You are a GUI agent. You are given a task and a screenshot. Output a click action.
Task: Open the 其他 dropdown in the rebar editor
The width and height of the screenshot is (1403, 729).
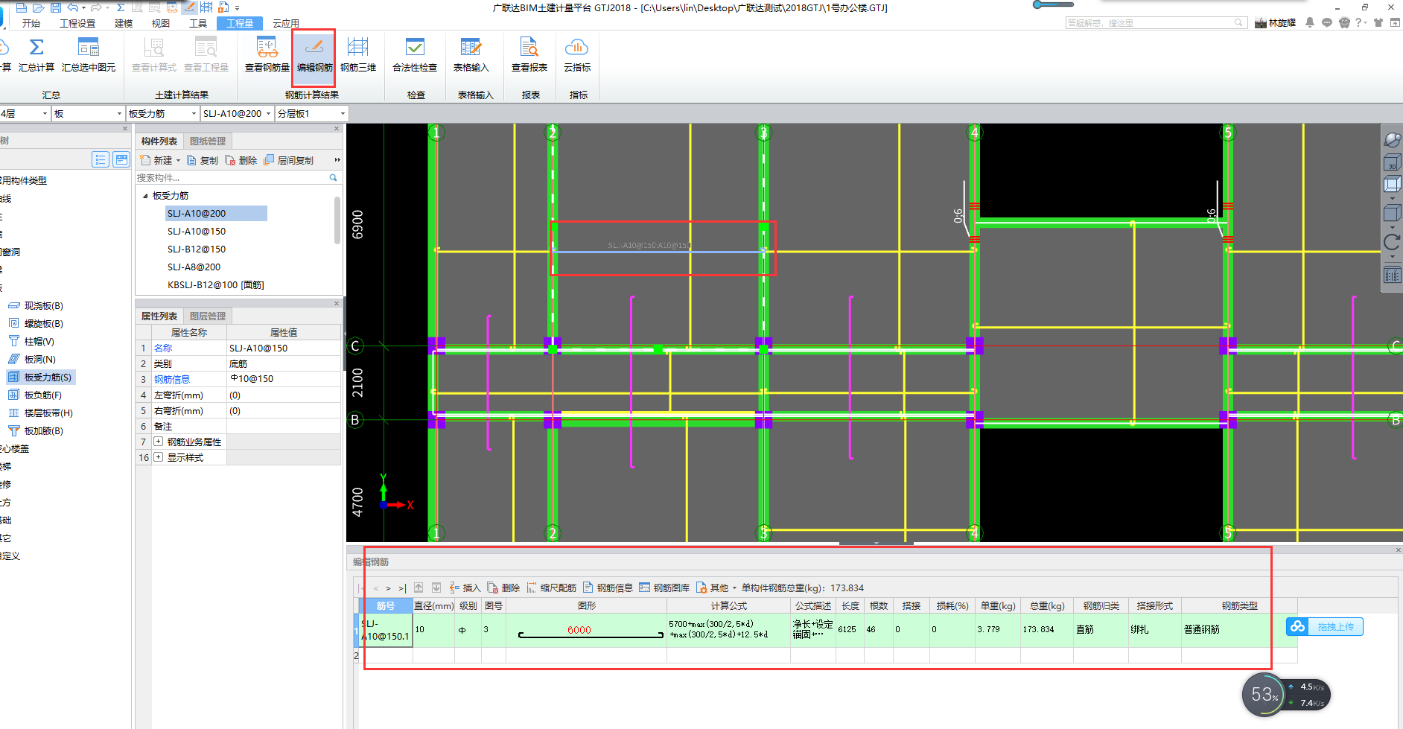717,588
